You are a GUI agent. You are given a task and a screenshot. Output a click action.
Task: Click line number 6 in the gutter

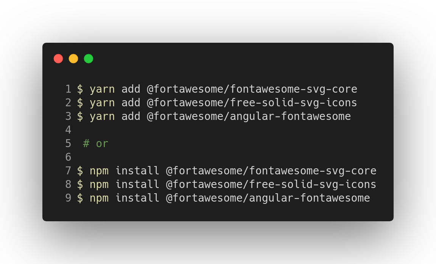[x=68, y=157]
